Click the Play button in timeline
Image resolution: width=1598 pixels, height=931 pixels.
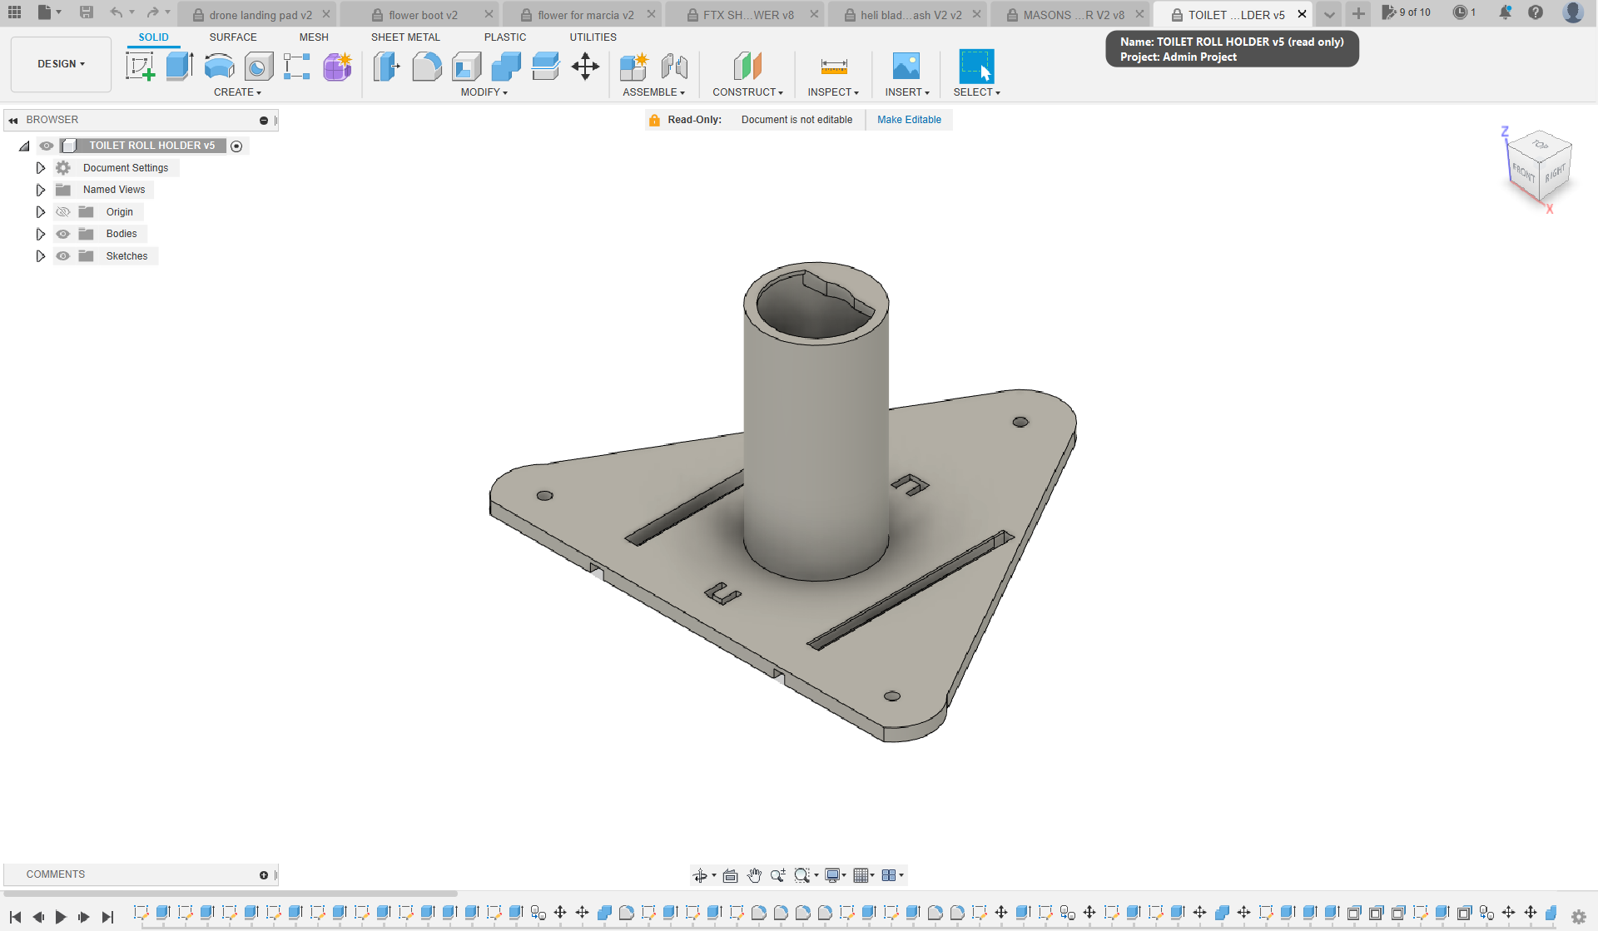(61, 917)
